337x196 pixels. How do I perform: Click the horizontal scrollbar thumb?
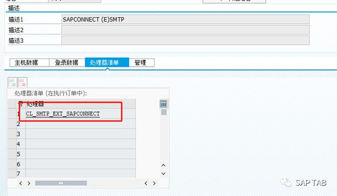[61, 183]
